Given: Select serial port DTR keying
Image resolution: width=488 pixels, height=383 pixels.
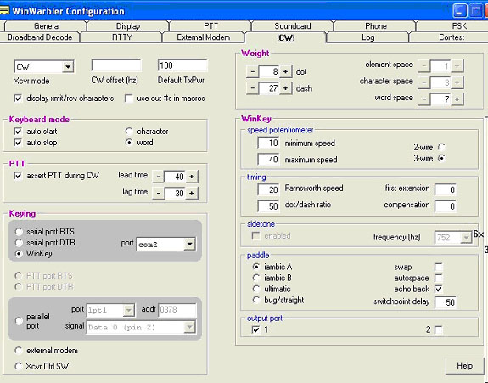Looking at the screenshot, I should coord(19,243).
